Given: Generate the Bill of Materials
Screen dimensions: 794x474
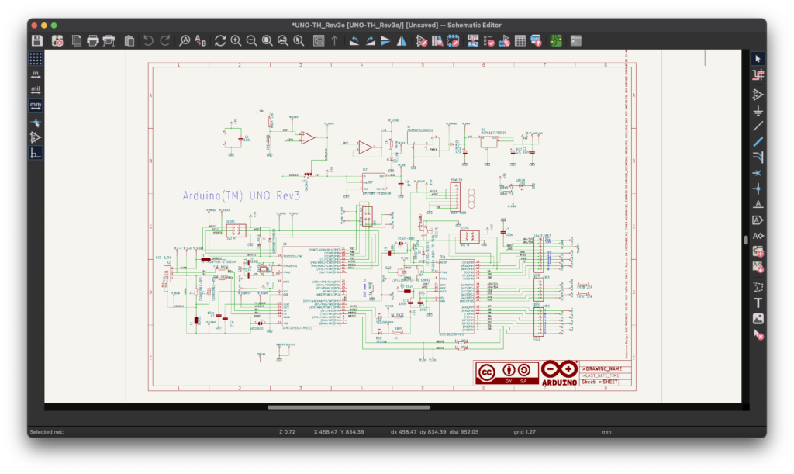Looking at the screenshot, I should (536, 41).
